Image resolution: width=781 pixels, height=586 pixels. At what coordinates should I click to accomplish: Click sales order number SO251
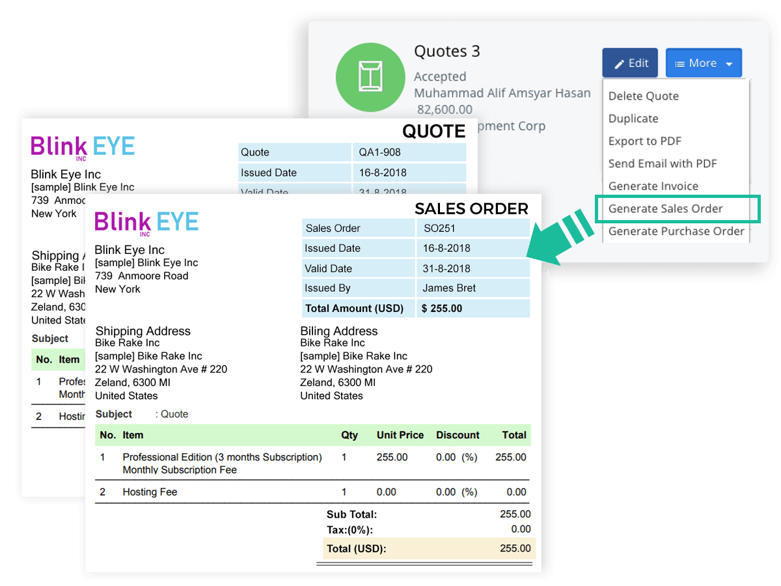click(439, 228)
